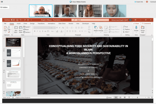
Task: Toggle Numbering list
Action: pyautogui.click(x=71, y=28)
